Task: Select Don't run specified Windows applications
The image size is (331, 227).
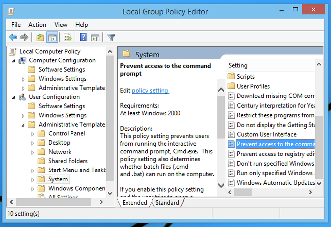Action: click(271, 164)
